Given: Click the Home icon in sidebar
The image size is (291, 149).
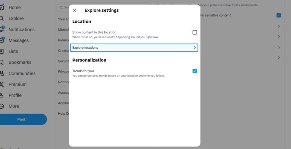Looking at the screenshot, I should [x=2, y=7].
